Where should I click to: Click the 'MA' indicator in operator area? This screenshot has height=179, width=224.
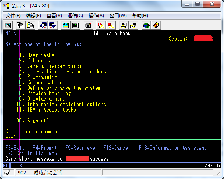(x=6, y=166)
